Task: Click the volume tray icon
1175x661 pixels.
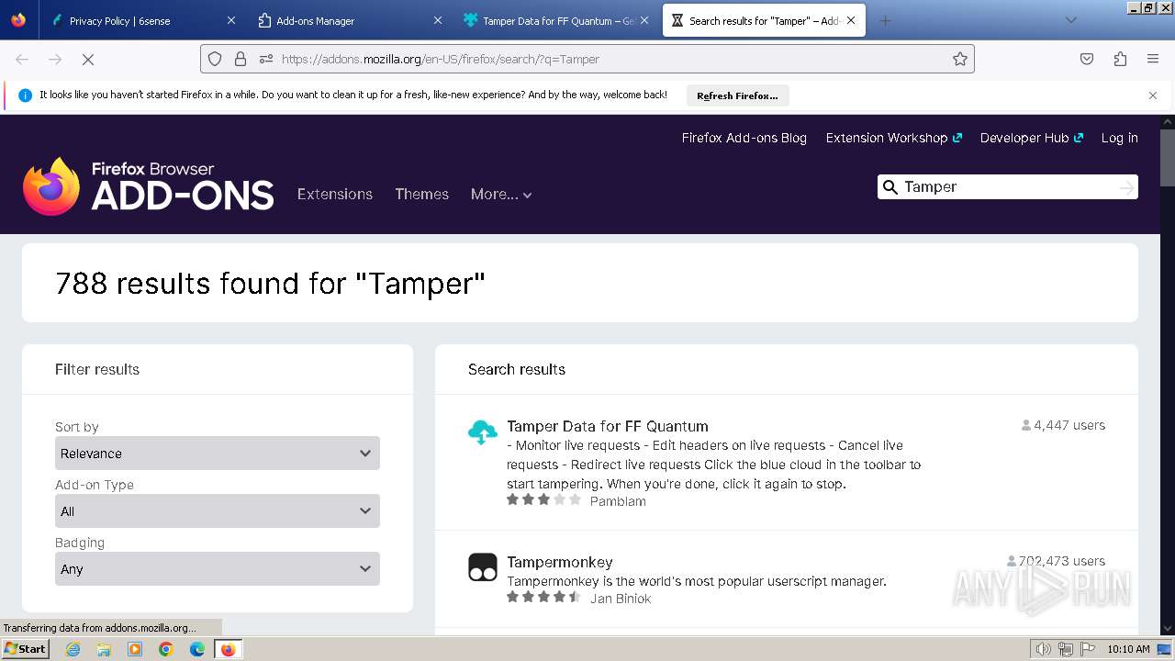Action: pos(1043,649)
